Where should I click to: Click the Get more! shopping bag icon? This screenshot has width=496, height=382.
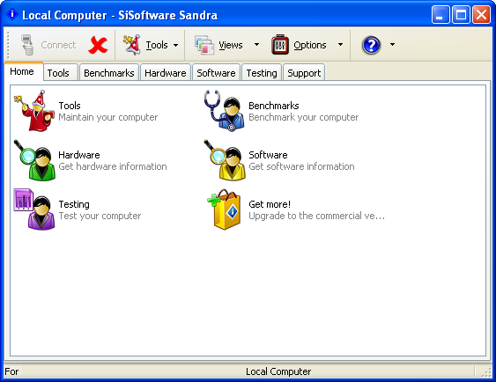click(x=224, y=209)
